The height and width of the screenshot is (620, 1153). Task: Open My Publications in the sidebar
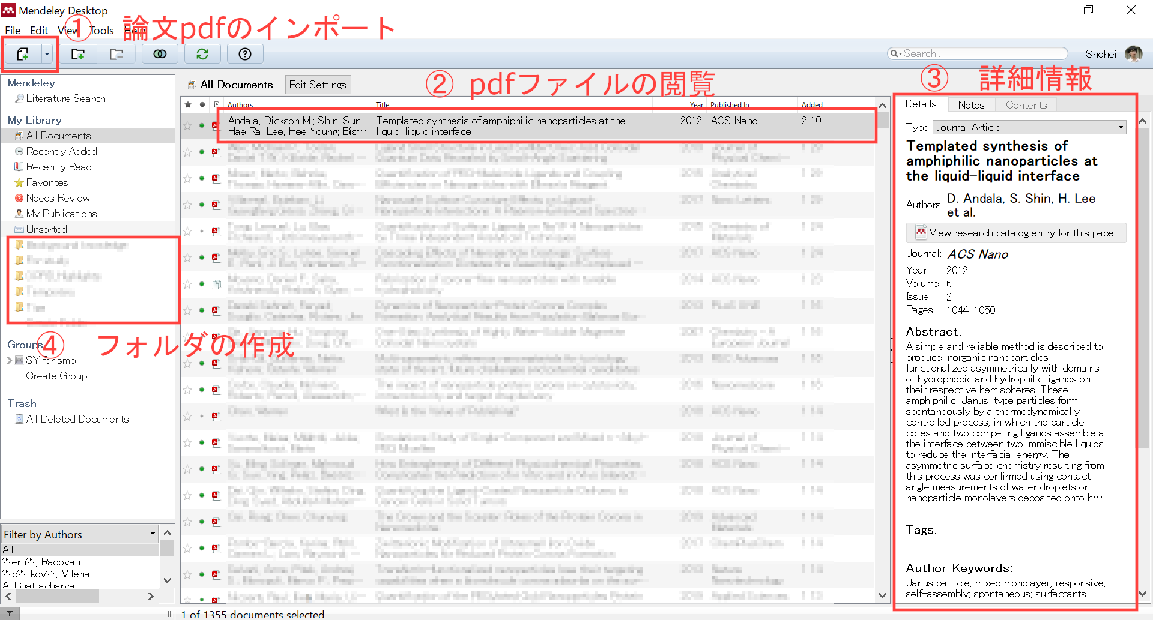tap(61, 214)
